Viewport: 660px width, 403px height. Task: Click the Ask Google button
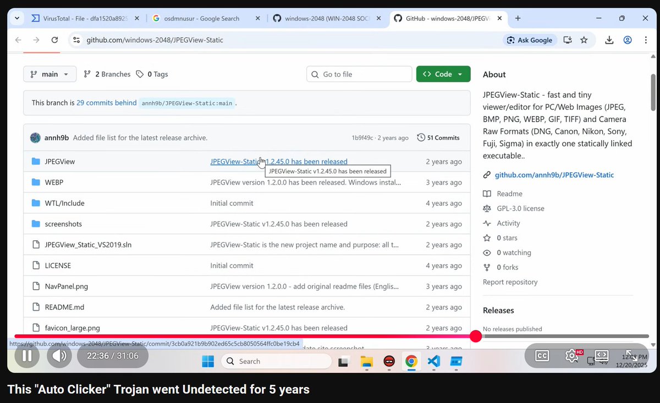(530, 40)
